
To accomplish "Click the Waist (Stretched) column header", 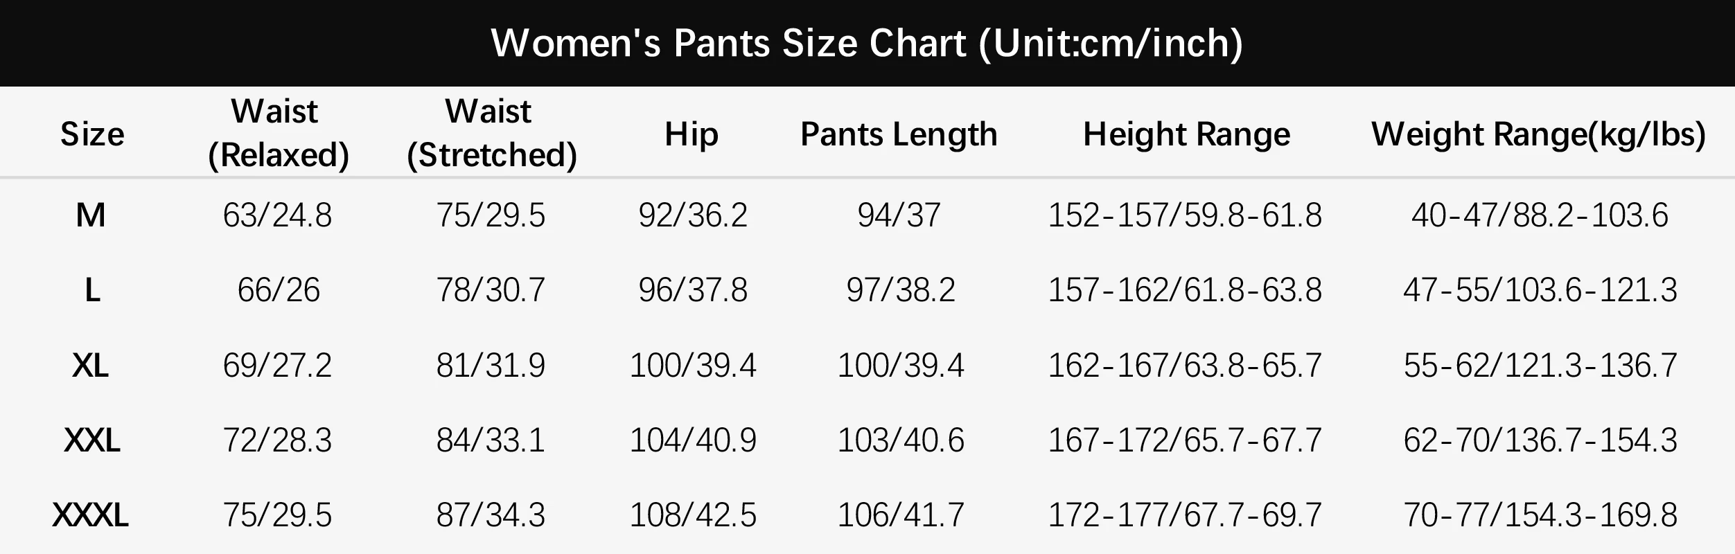I will 491,133.
